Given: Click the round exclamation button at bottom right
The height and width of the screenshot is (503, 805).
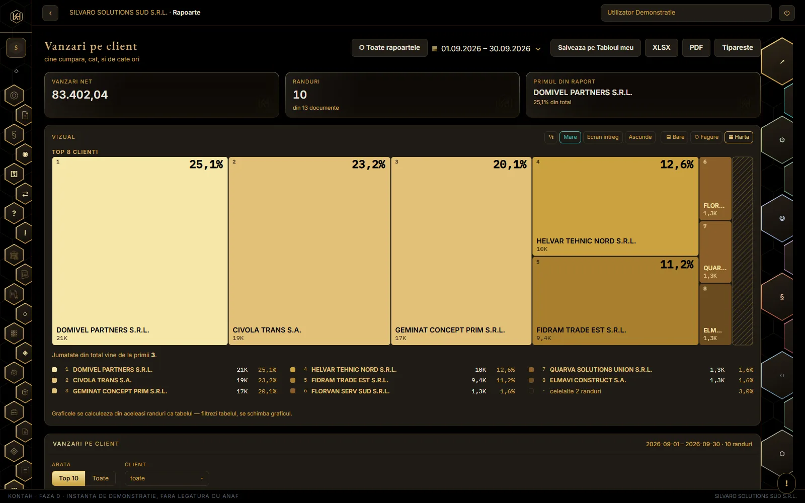Looking at the screenshot, I should click(786, 483).
